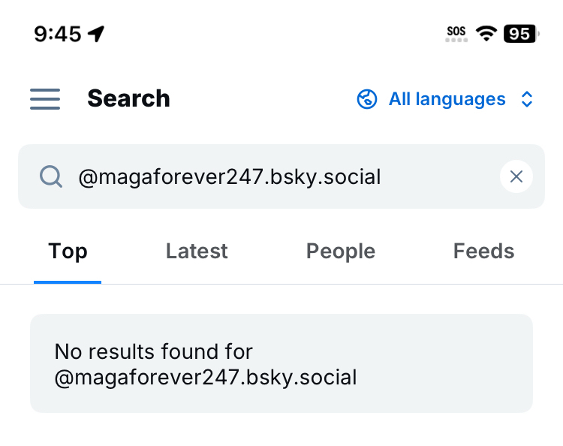The image size is (563, 446).
Task: Open the All languages dropdown
Action: pos(447,99)
